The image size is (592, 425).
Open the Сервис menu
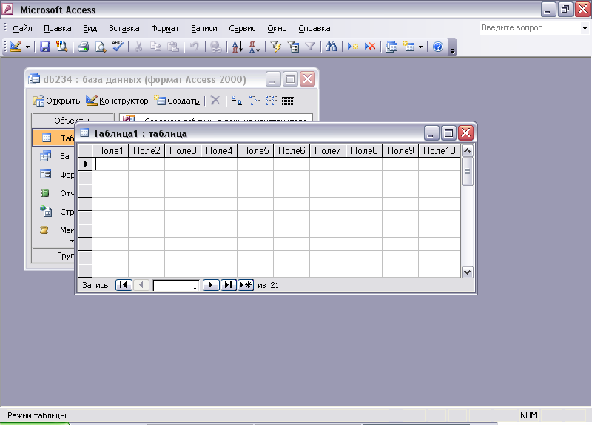pos(242,28)
